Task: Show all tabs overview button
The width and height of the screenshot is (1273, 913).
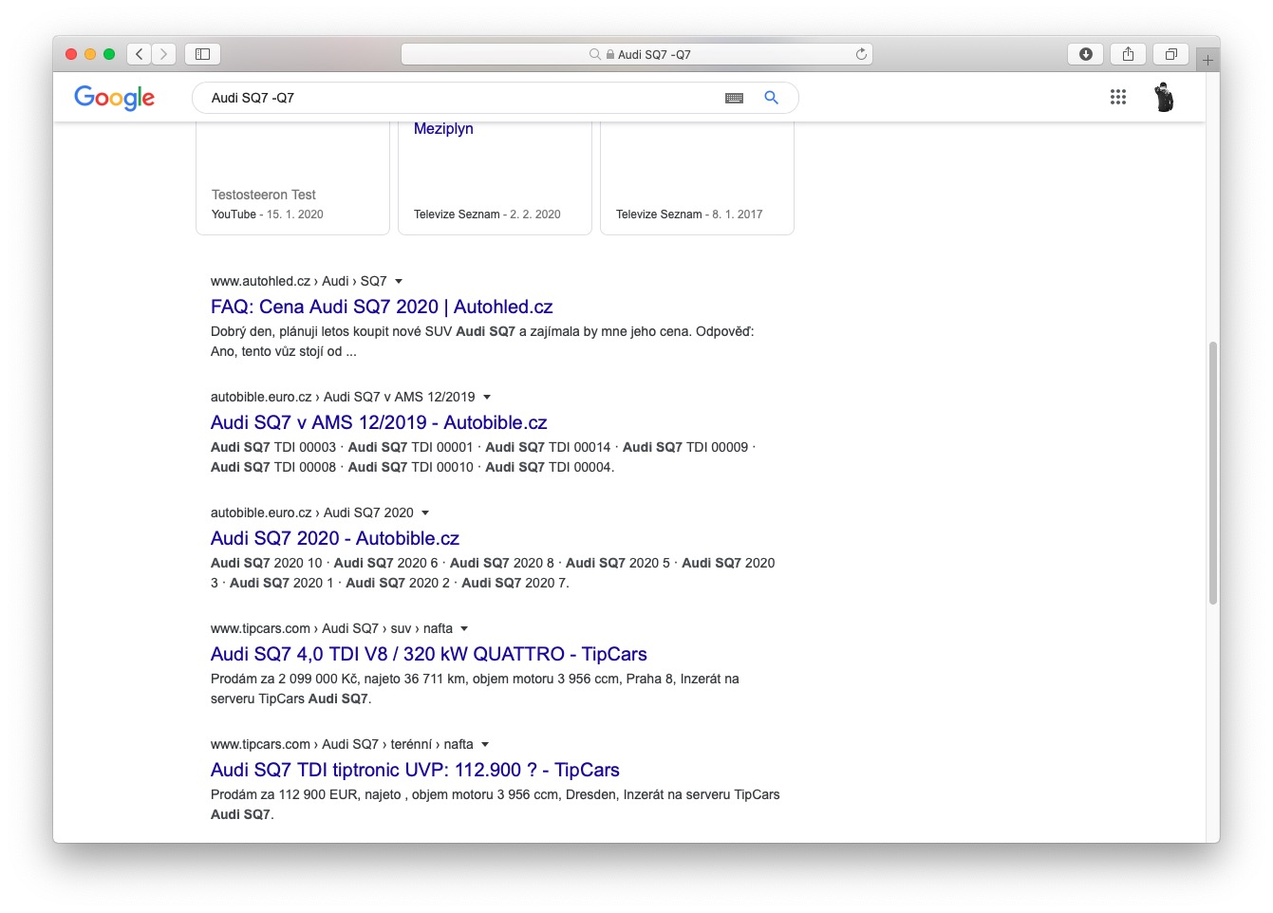Action: coord(1170,54)
